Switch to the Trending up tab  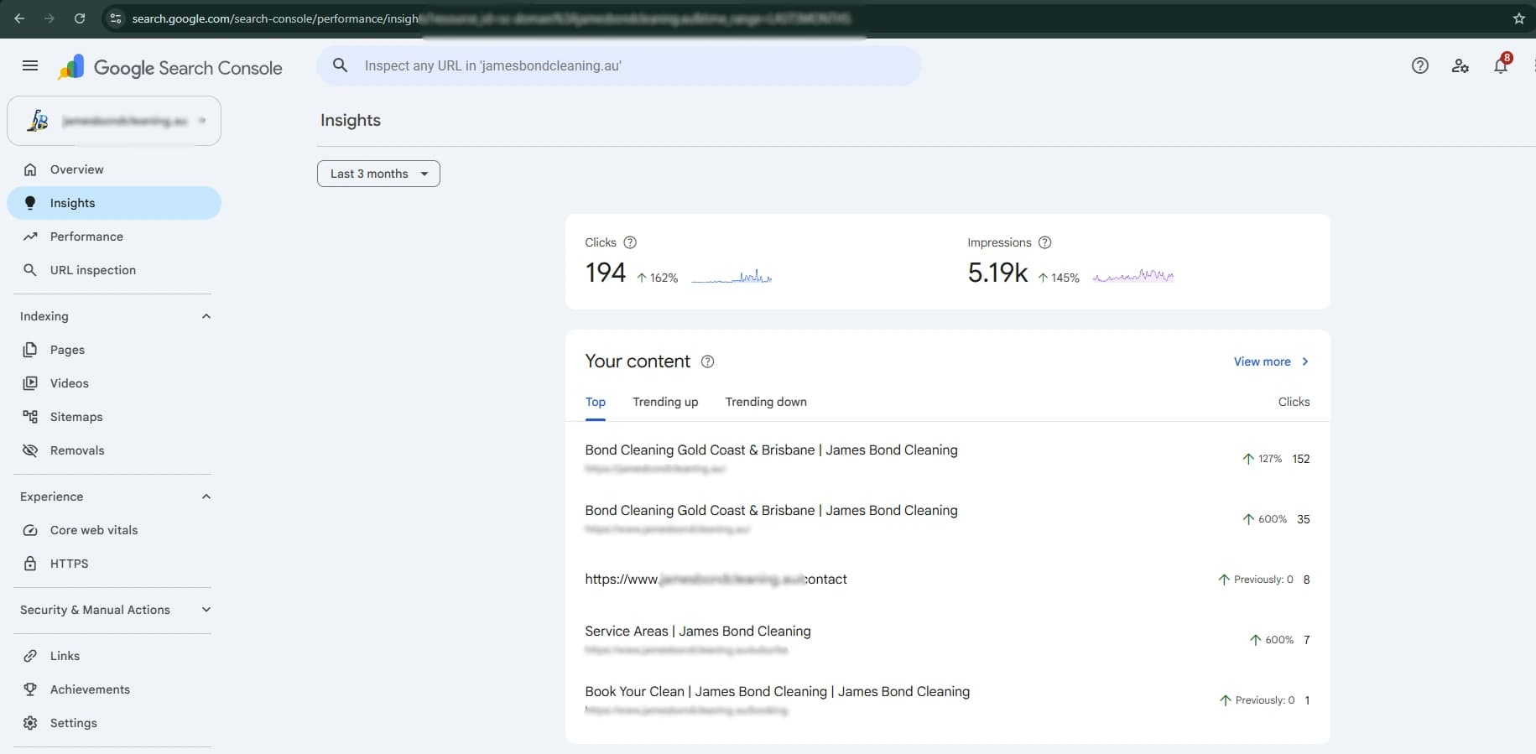(x=665, y=403)
